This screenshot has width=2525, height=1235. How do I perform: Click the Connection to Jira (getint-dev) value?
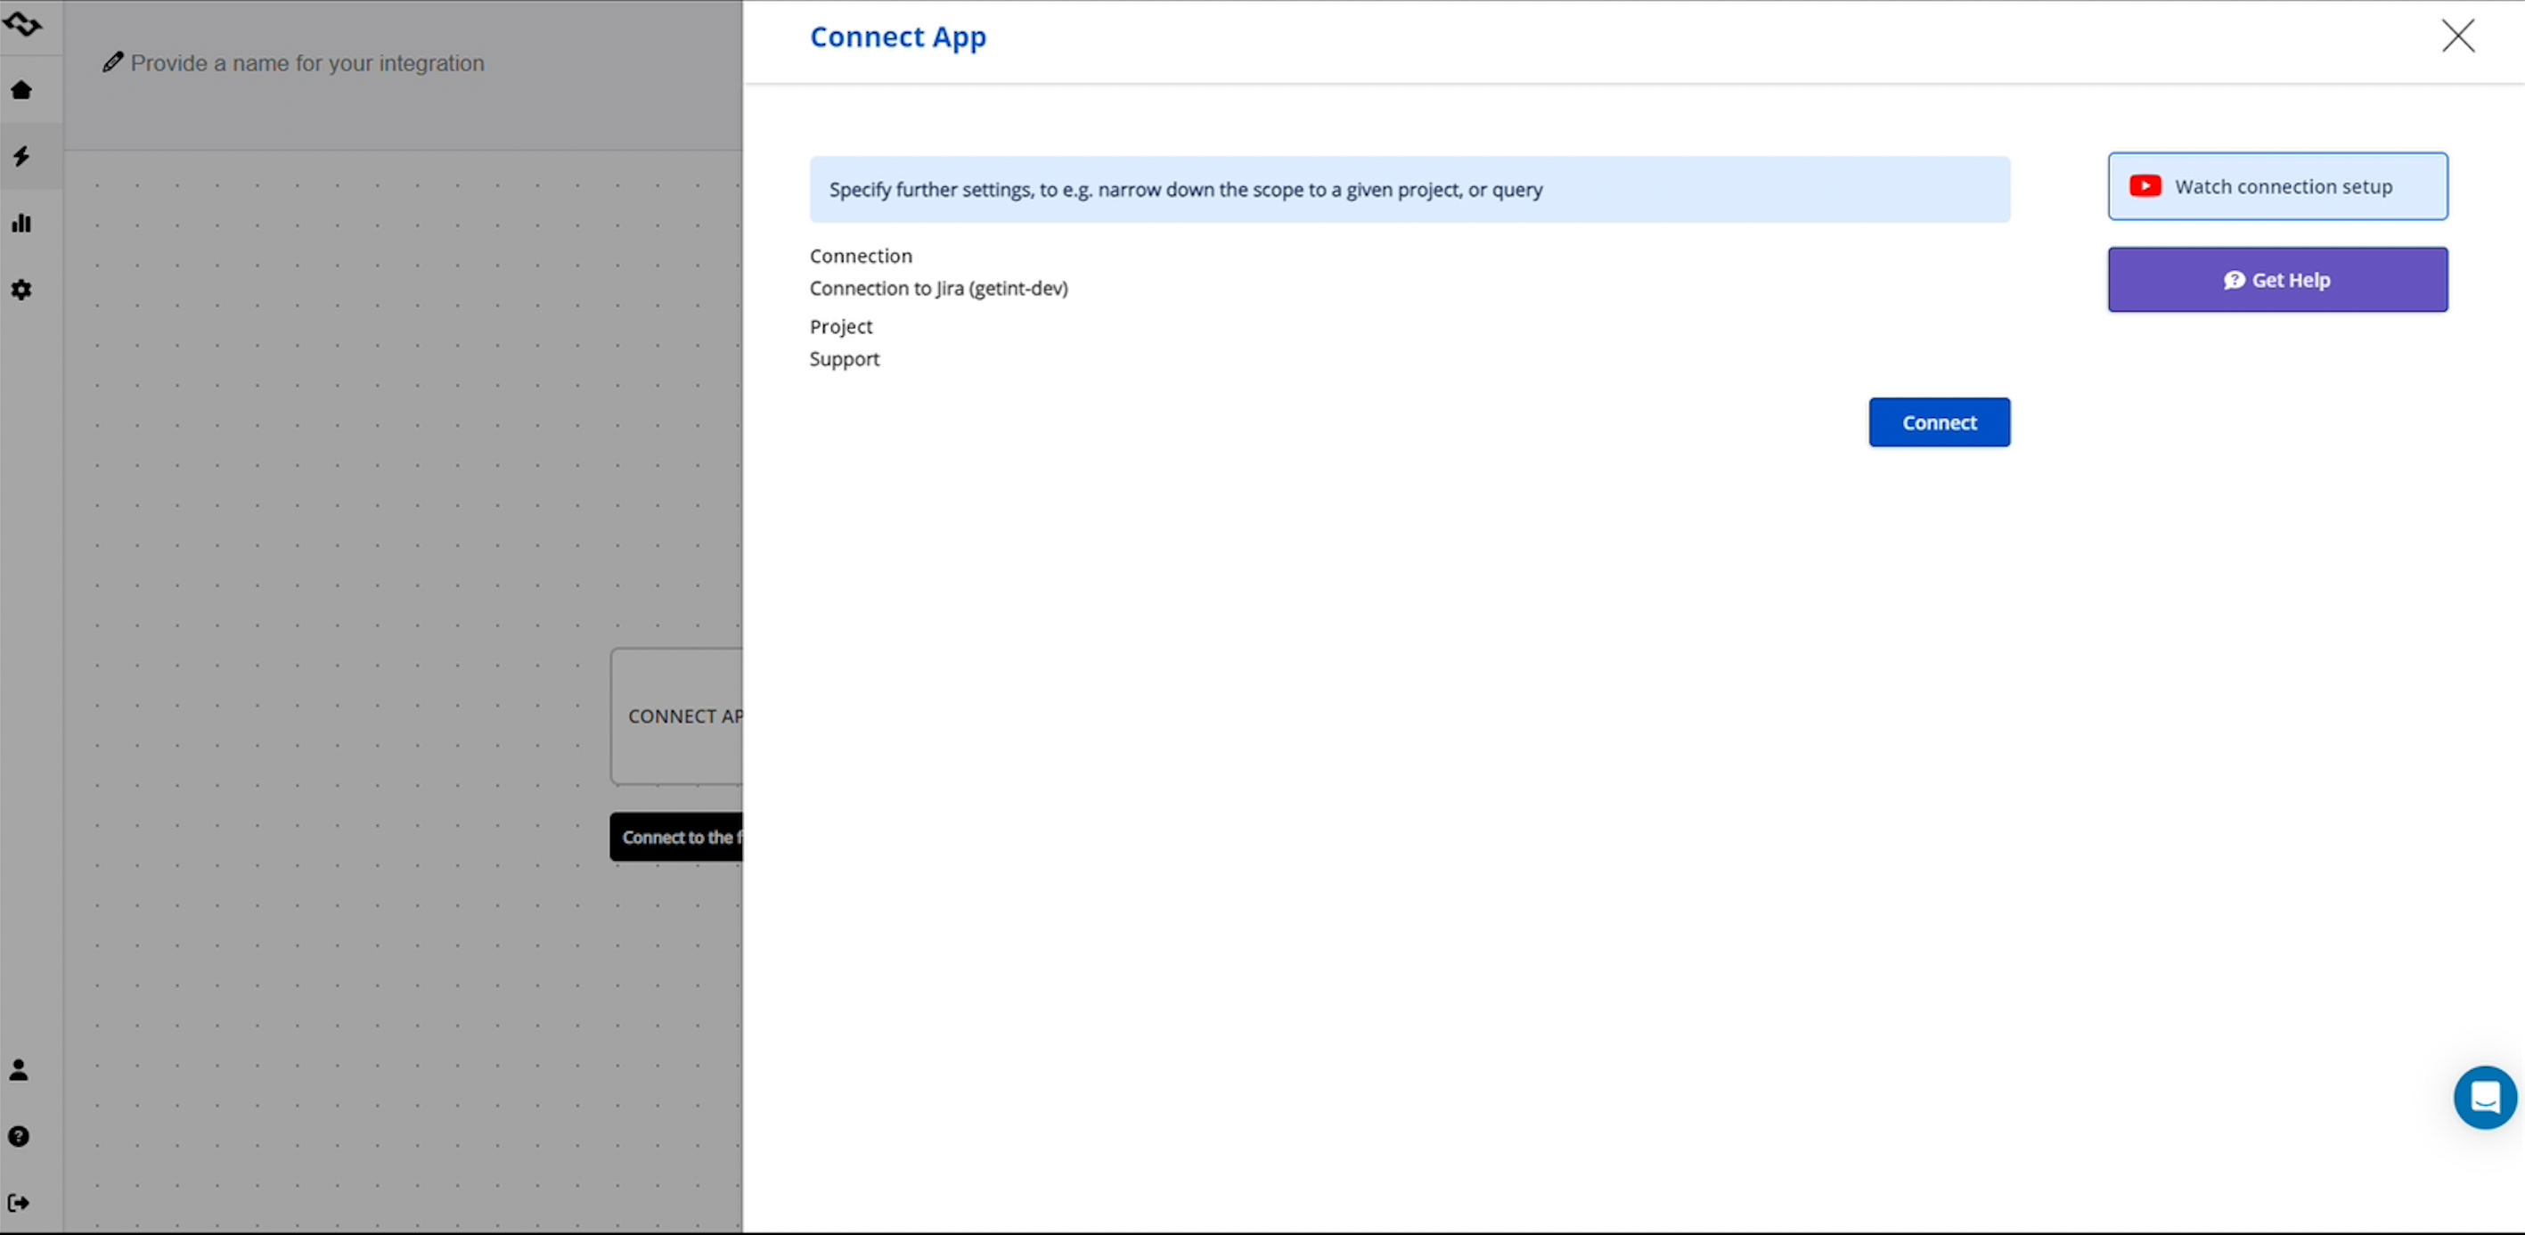(x=938, y=288)
